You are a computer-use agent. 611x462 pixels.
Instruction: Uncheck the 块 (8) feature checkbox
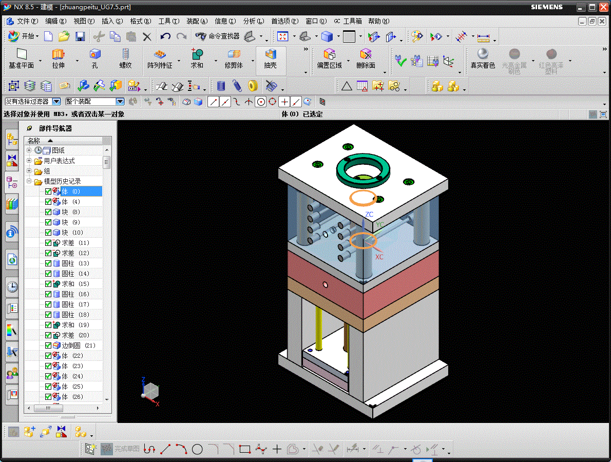(48, 212)
